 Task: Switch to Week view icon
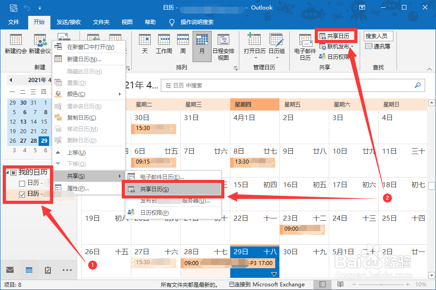[183, 40]
